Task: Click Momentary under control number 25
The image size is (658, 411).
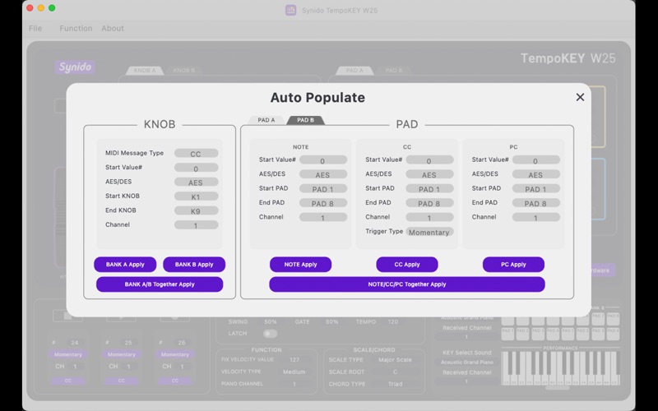Action: 121,355
